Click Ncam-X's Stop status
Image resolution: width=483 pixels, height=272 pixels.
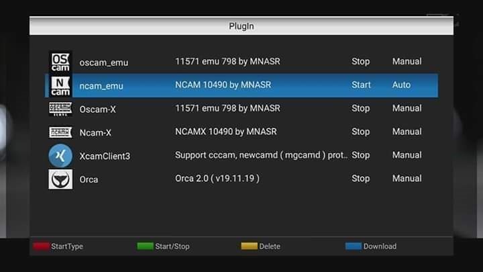tap(361, 132)
